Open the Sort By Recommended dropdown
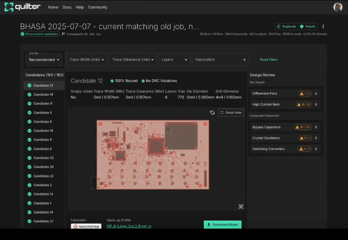Screen dimensions: 348x240 pos(44,60)
